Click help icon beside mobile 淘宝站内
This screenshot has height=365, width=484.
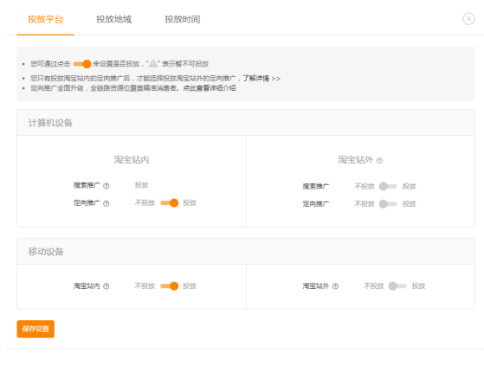tap(106, 286)
